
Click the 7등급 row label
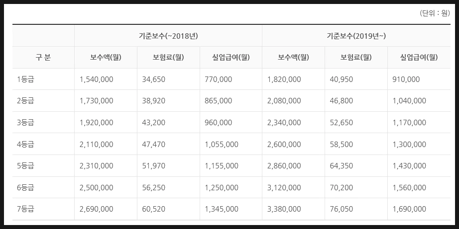click(x=43, y=209)
